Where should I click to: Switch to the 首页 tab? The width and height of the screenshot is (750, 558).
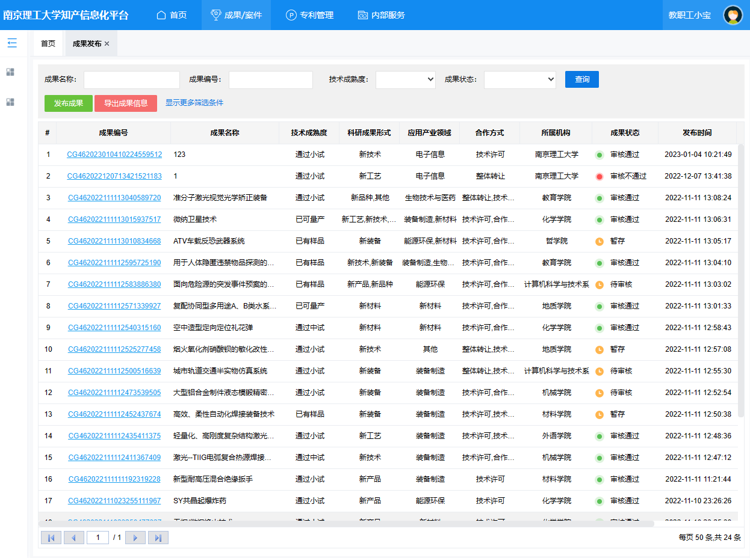click(48, 44)
